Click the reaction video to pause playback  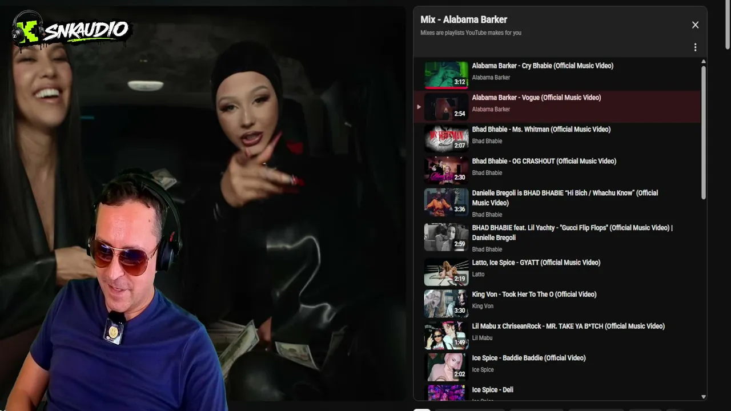pos(203,203)
